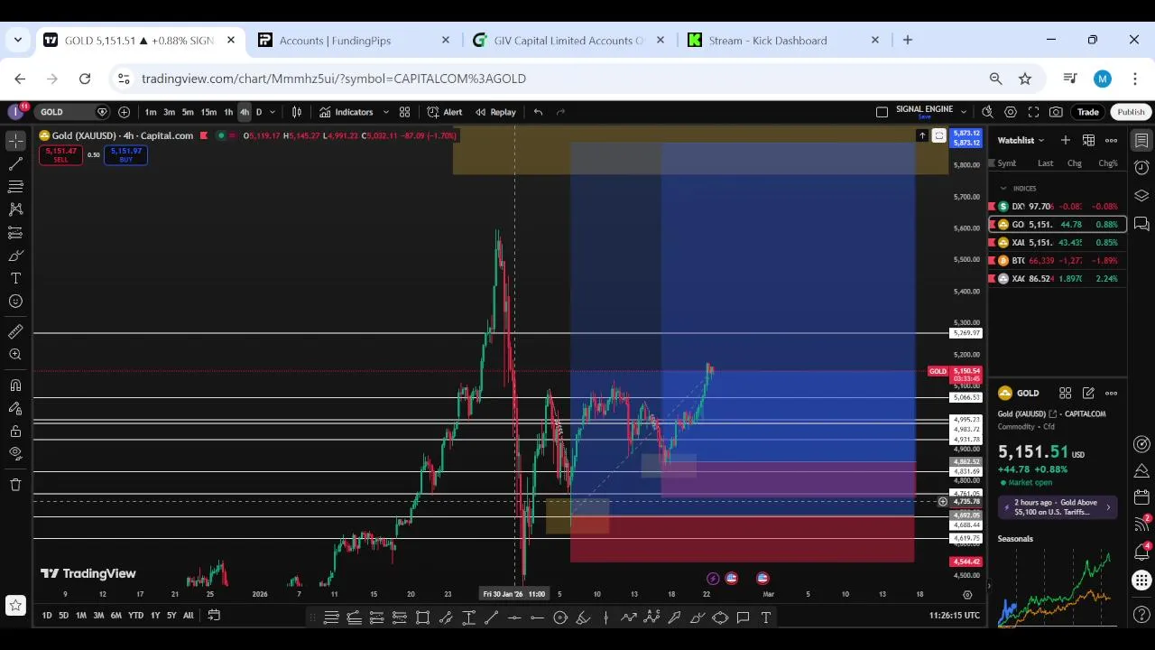Screen dimensions: 1155x650
Task: Open the brush drawing tool
Action: click(x=15, y=255)
